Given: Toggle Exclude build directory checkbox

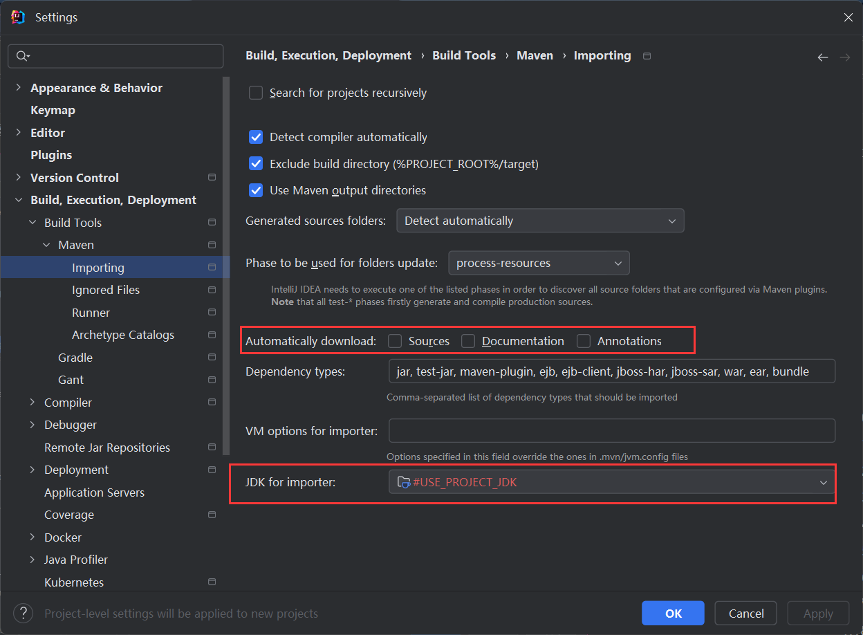Looking at the screenshot, I should point(256,164).
